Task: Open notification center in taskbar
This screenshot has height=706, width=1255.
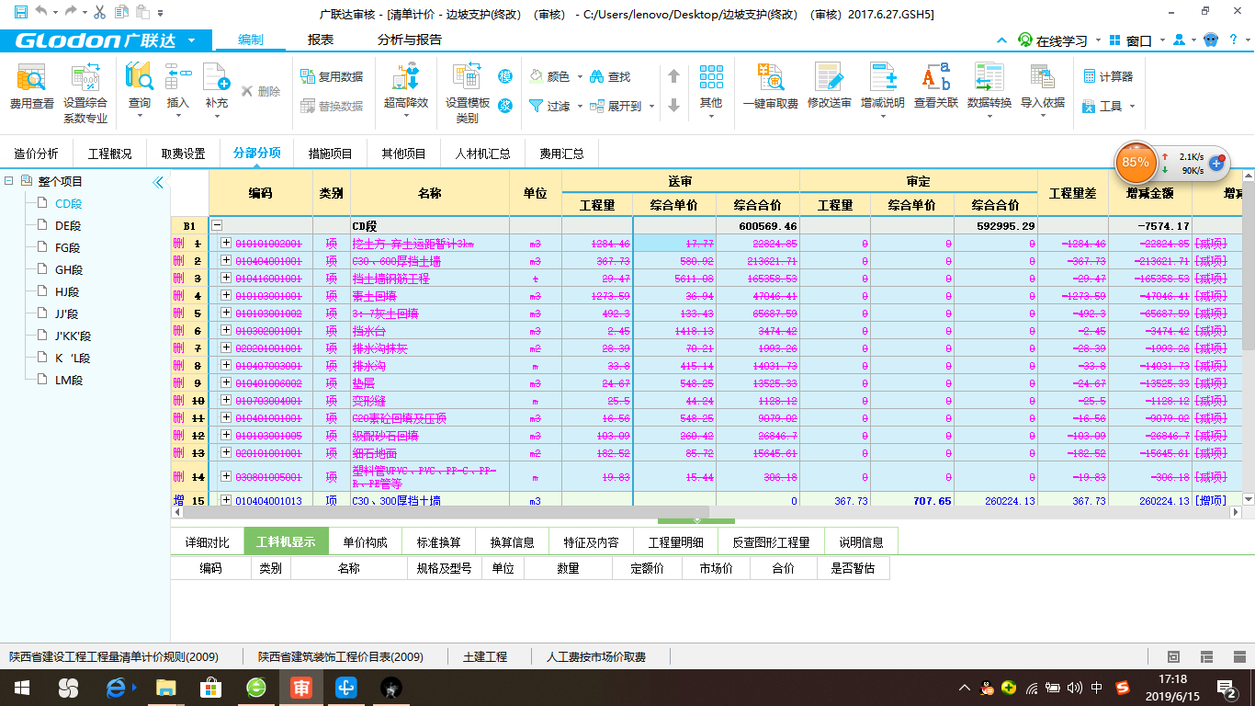Action: point(1226,688)
